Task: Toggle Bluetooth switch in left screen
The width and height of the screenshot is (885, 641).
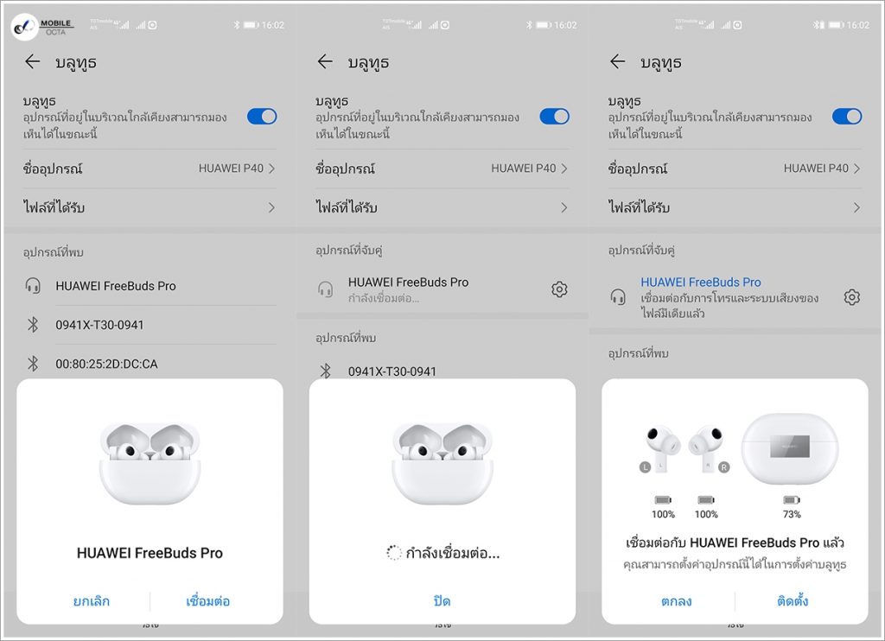Action: [x=262, y=117]
